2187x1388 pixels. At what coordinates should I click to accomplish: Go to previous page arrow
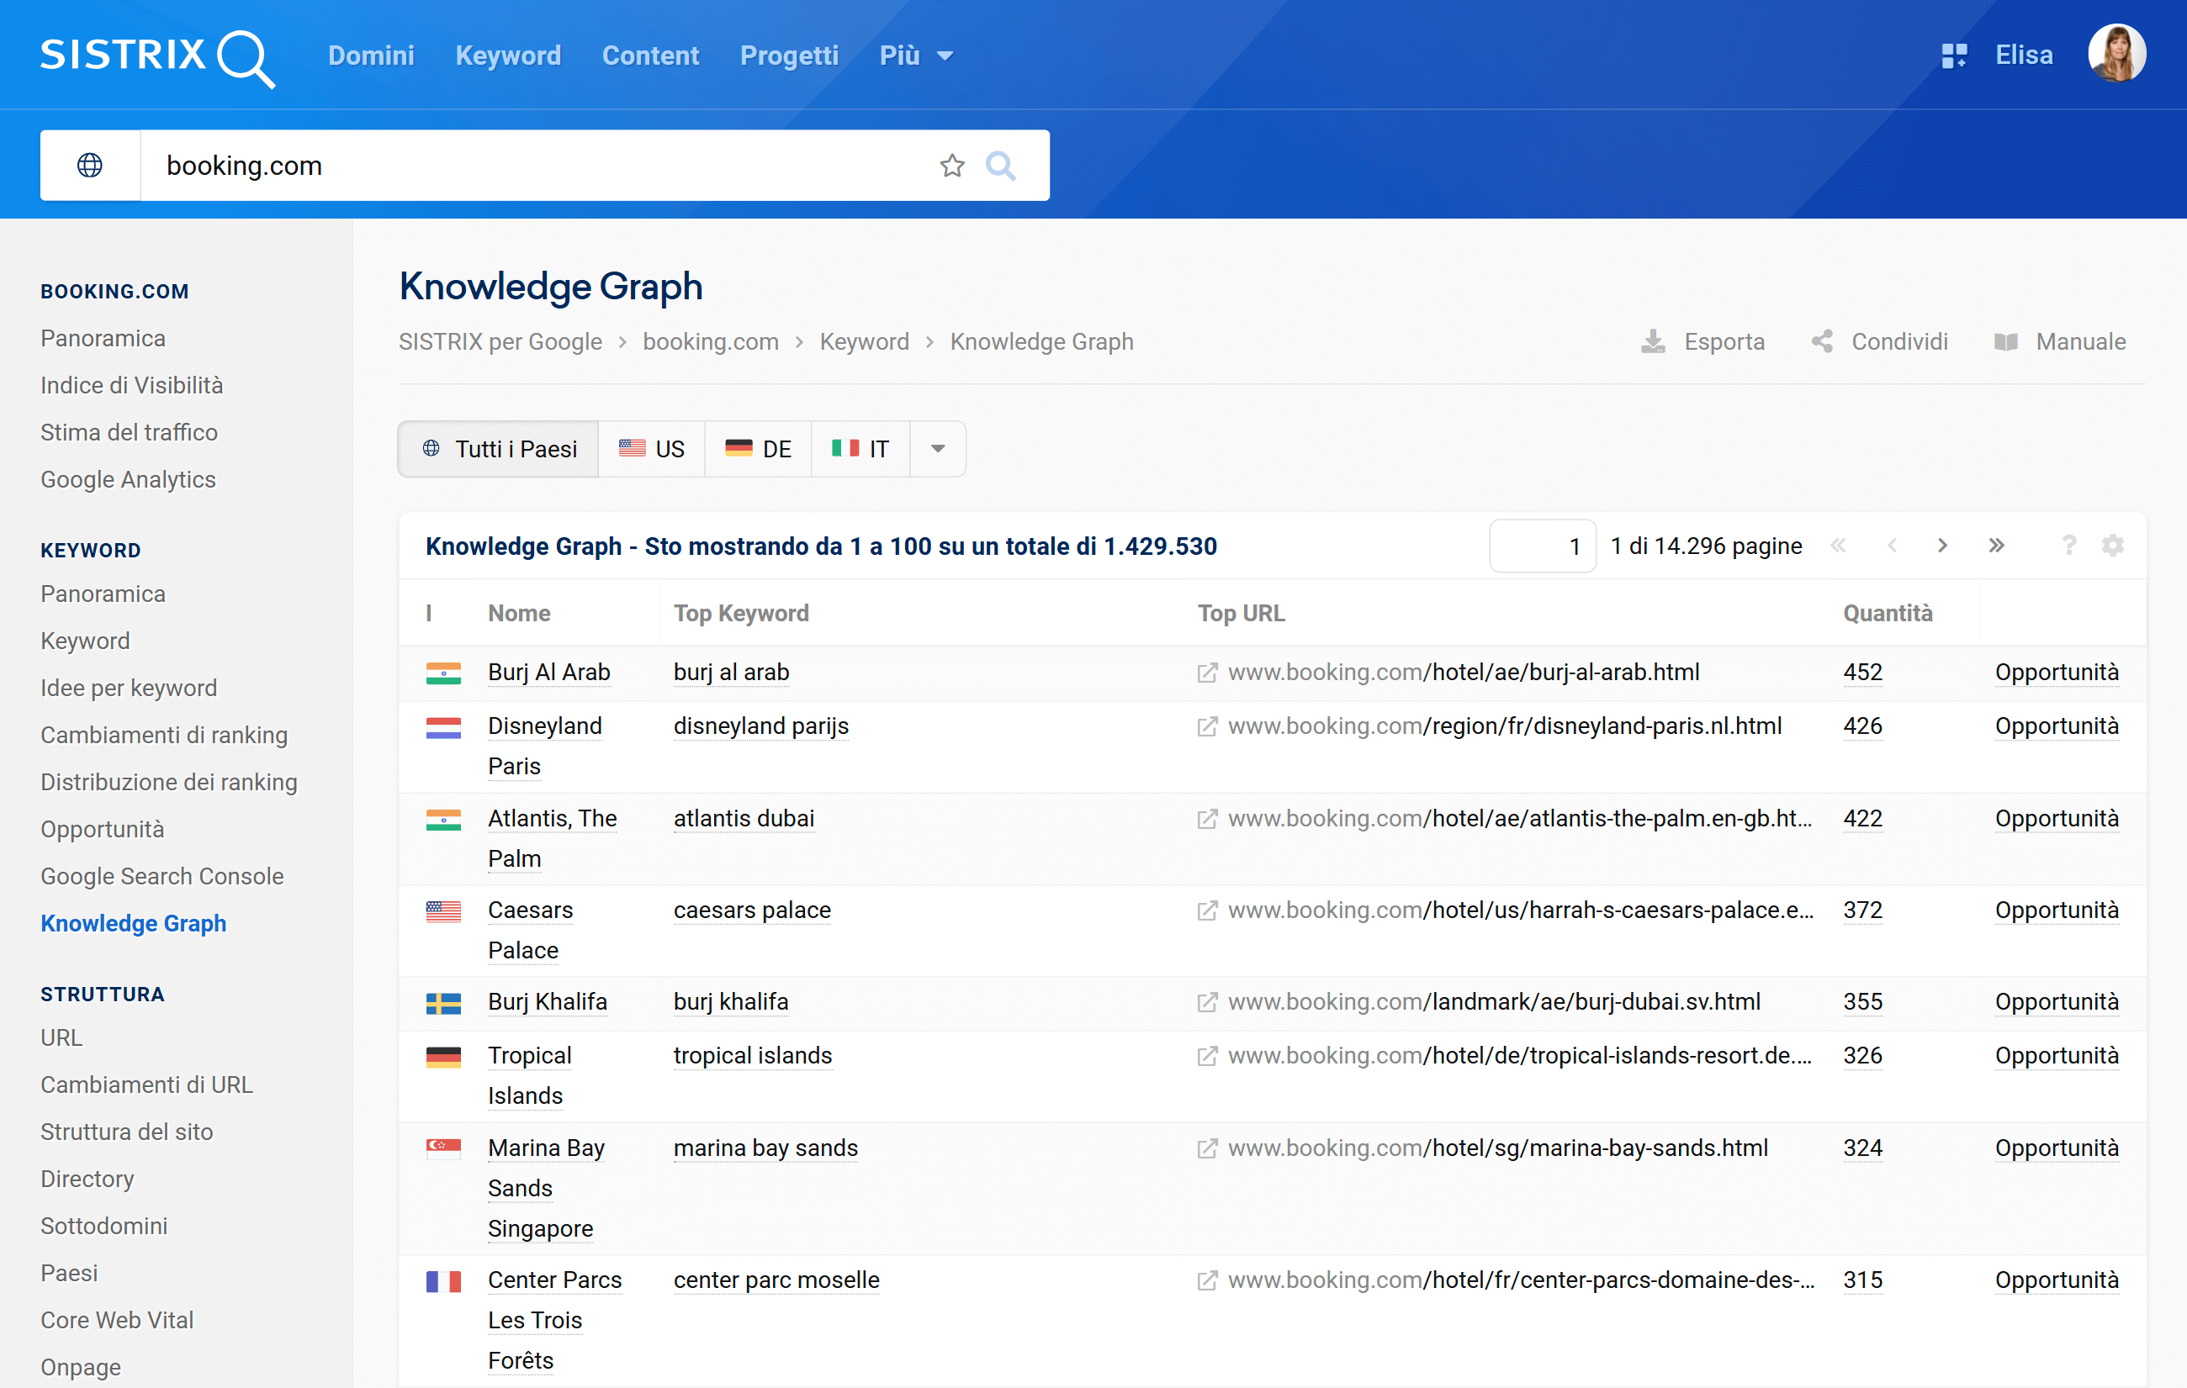pos(1892,546)
